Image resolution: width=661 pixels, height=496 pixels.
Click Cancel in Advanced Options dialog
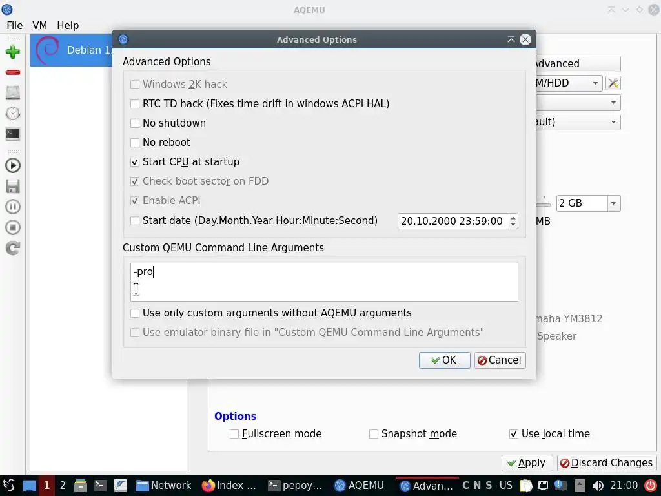coord(500,360)
